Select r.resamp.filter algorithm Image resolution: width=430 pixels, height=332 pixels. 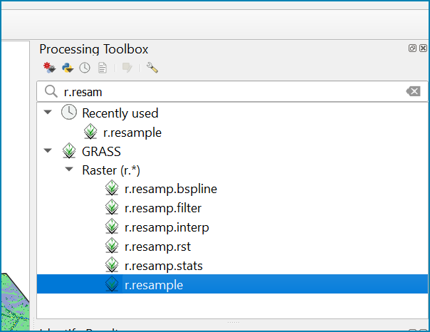(x=163, y=208)
